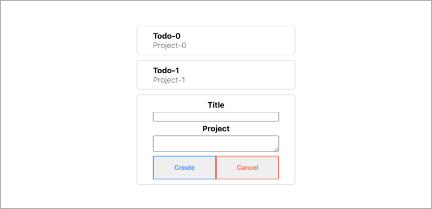432x209 pixels.
Task: Click the gap between Todo-1 card and the form
Action: tap(216, 92)
